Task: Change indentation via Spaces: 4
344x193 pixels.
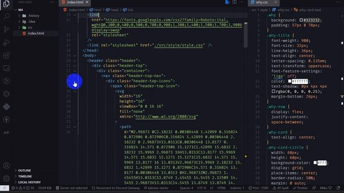Action: [x=187, y=188]
